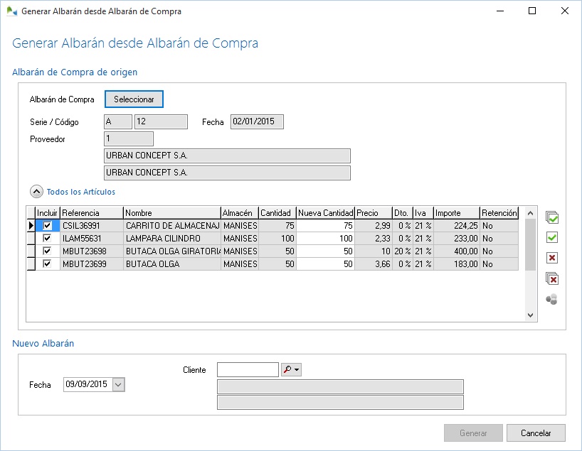Collapse the Todos los Artículos section
Viewport: 582px width, 451px height.
36,192
